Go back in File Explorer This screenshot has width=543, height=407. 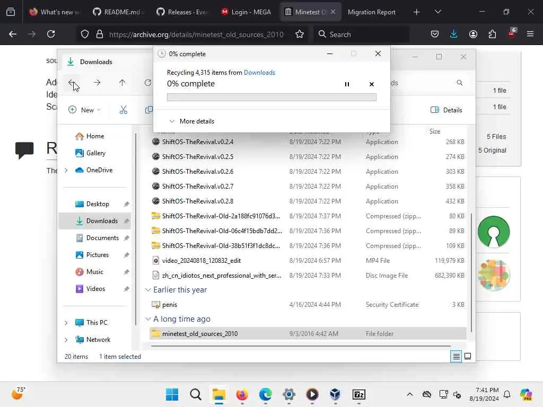[72, 83]
